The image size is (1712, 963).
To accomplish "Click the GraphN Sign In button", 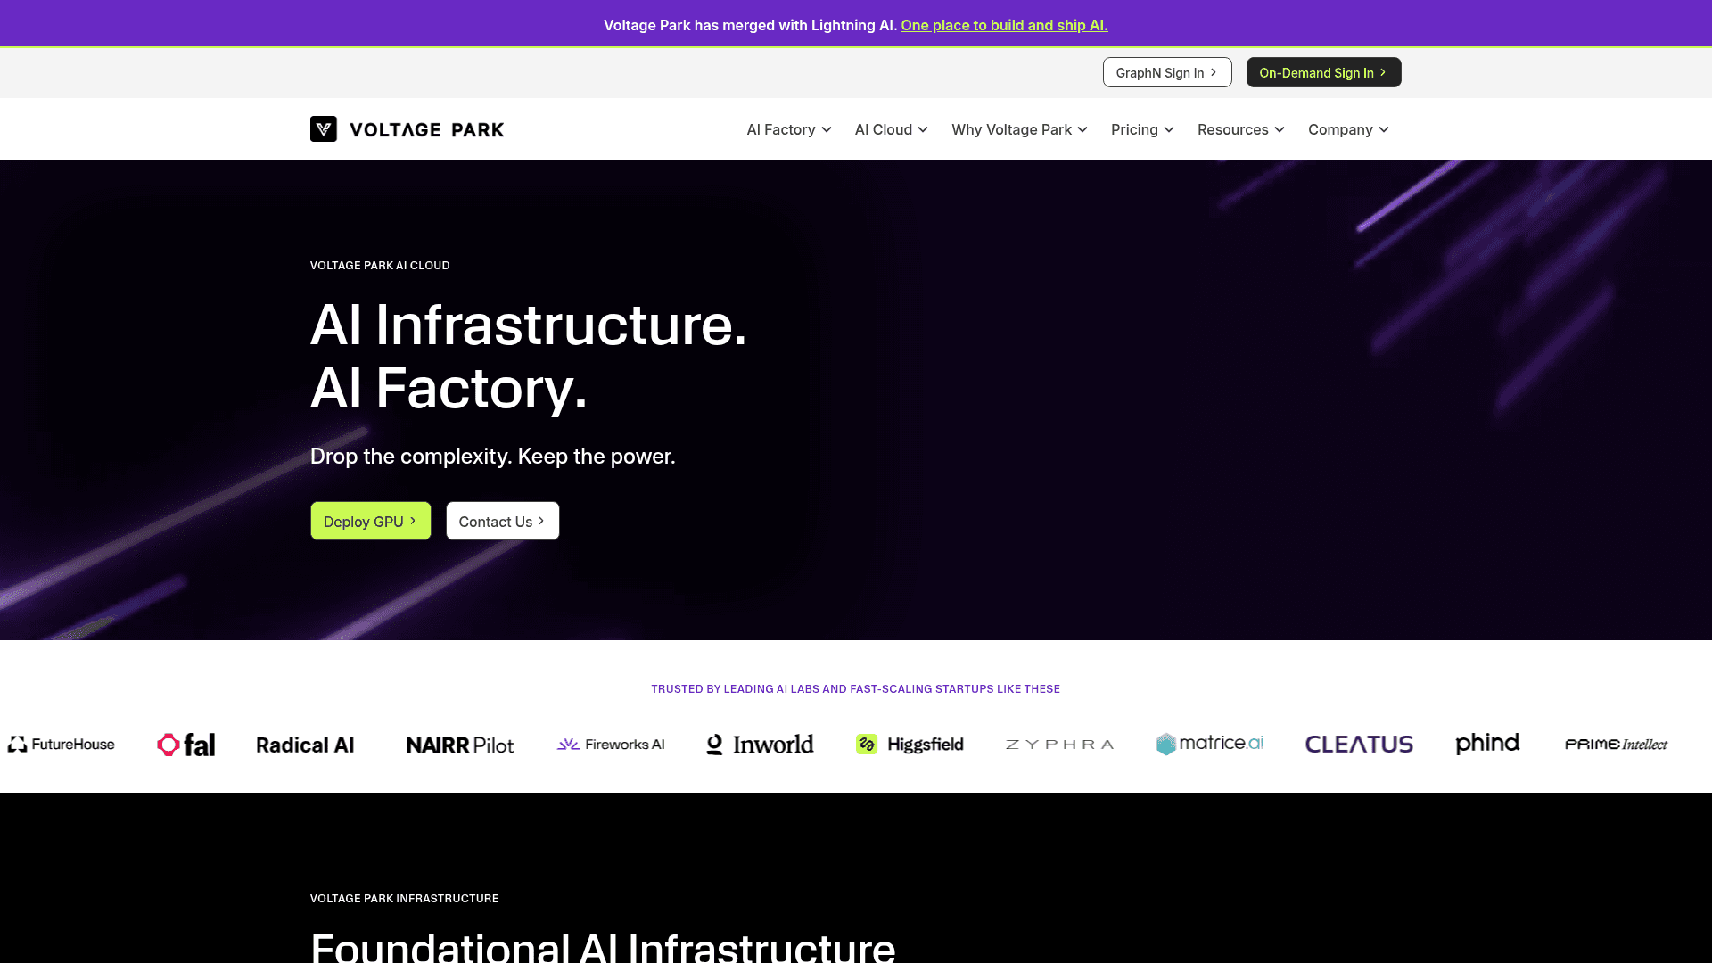I will click(x=1167, y=72).
